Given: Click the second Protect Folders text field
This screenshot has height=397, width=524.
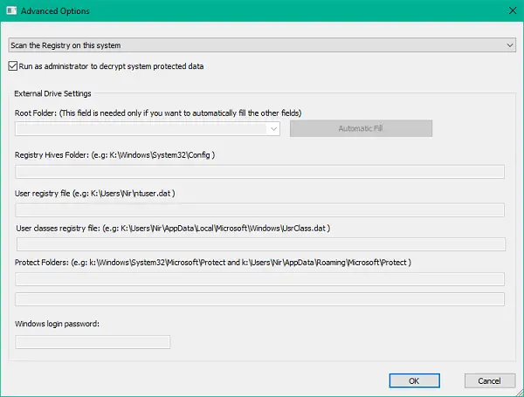Looking at the screenshot, I should [x=259, y=299].
